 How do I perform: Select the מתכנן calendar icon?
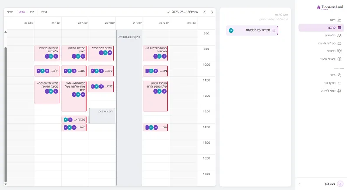pyautogui.click(x=340, y=28)
